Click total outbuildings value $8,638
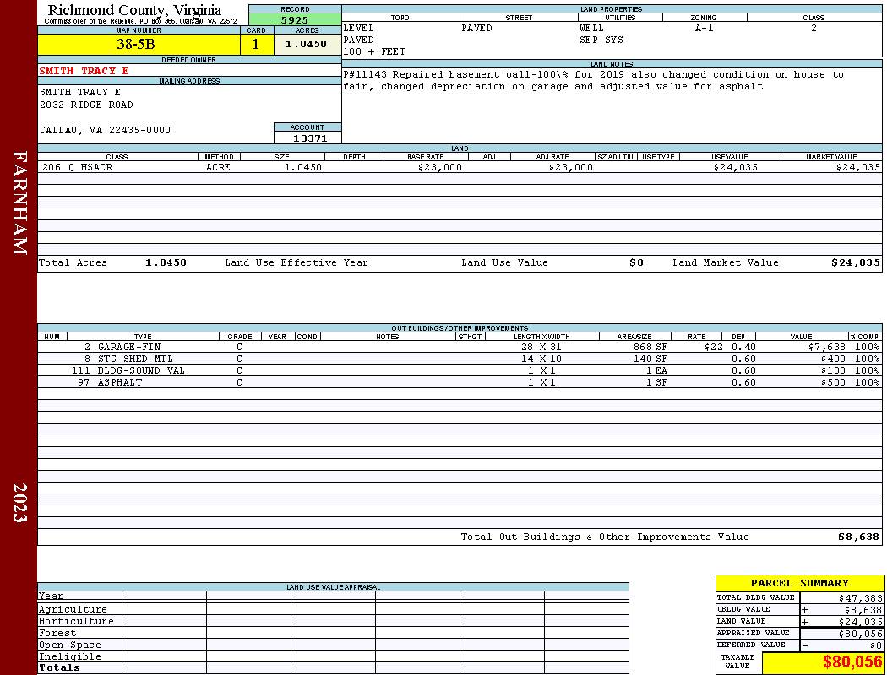Image resolution: width=887 pixels, height=675 pixels. [858, 537]
